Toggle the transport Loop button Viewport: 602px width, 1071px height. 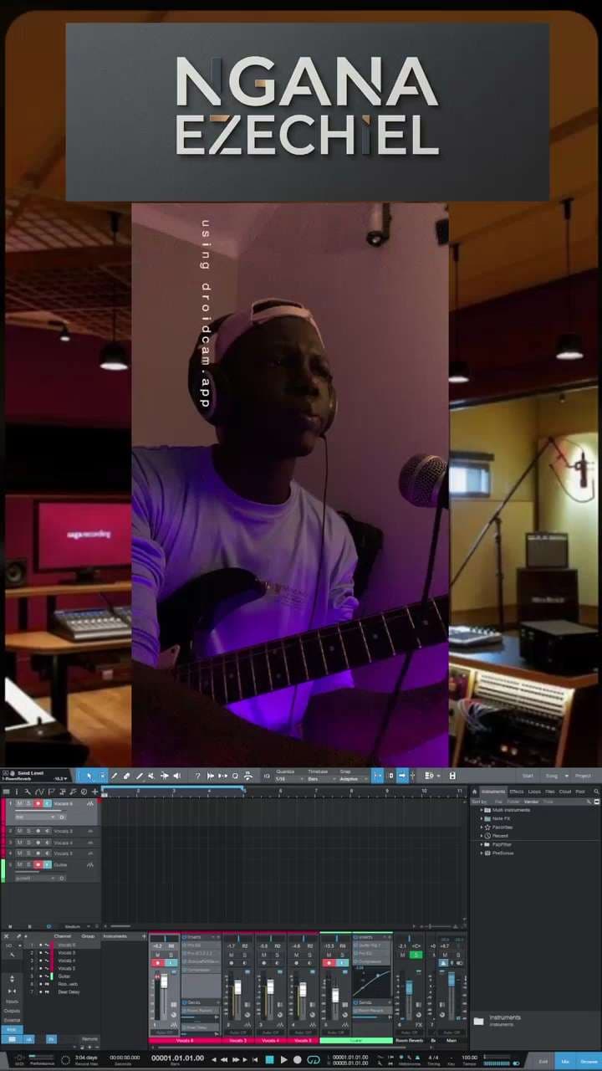314,1059
